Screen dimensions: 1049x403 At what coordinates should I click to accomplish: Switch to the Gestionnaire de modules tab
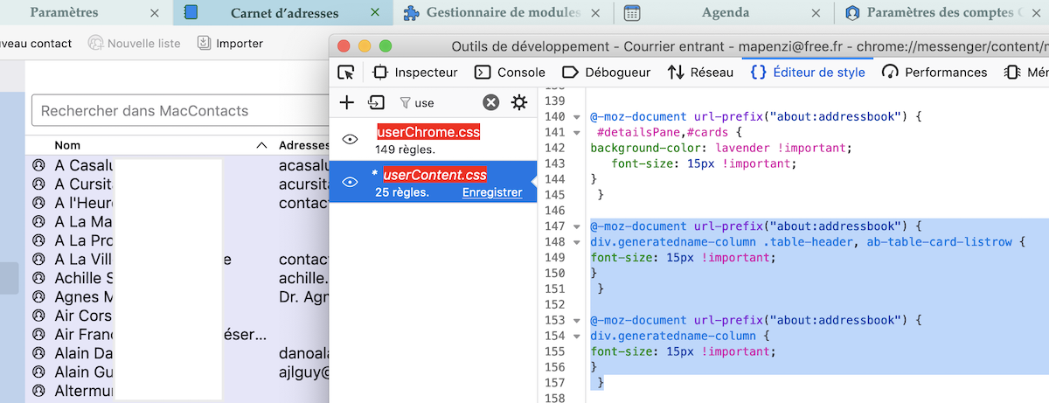pos(504,12)
